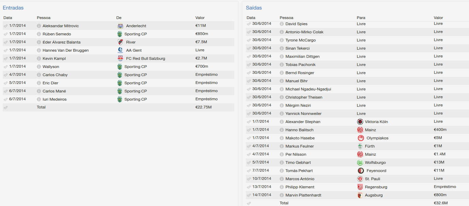
Task: Select Sinan Tekerci row in Saídas
Action: [357, 48]
